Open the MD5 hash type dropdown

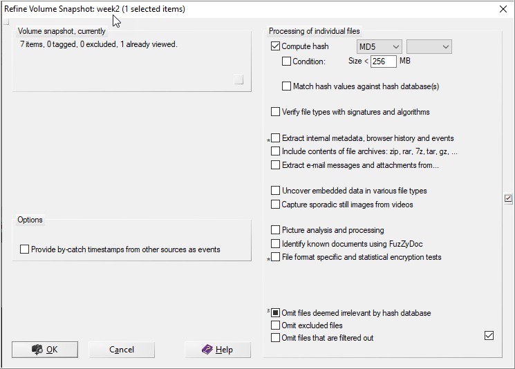pos(379,47)
